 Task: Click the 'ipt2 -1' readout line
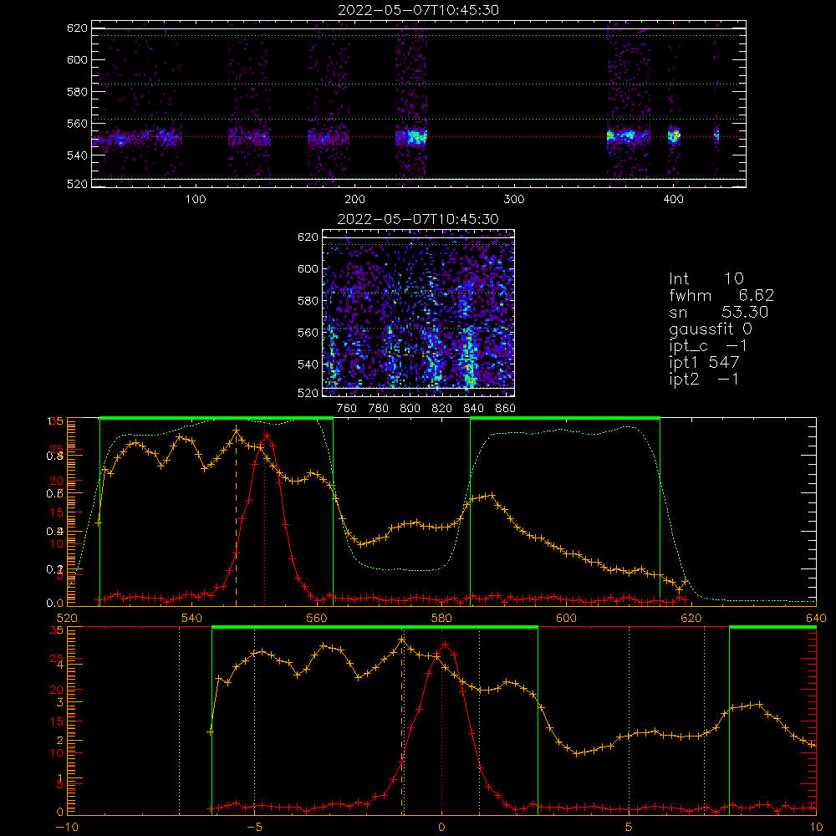click(704, 379)
